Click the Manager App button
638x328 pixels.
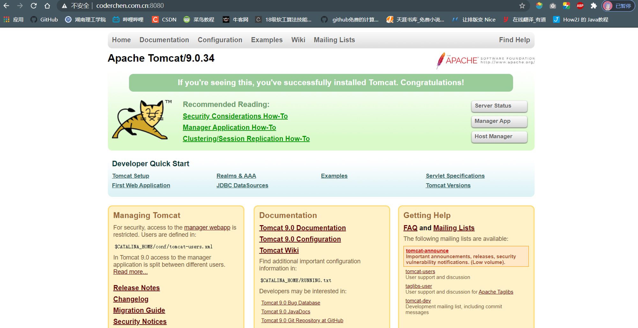click(499, 121)
